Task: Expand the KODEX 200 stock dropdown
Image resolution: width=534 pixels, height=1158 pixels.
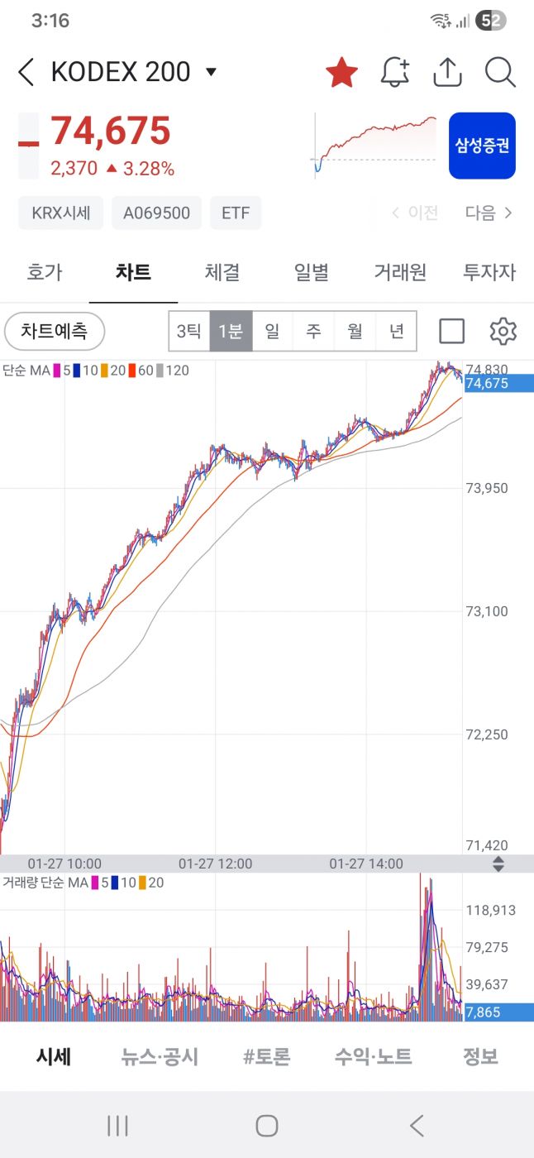Action: click(x=211, y=72)
